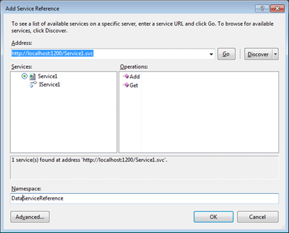Click the IService1 interface contract icon
Image resolution: width=289 pixels, height=233 pixels.
(33, 84)
